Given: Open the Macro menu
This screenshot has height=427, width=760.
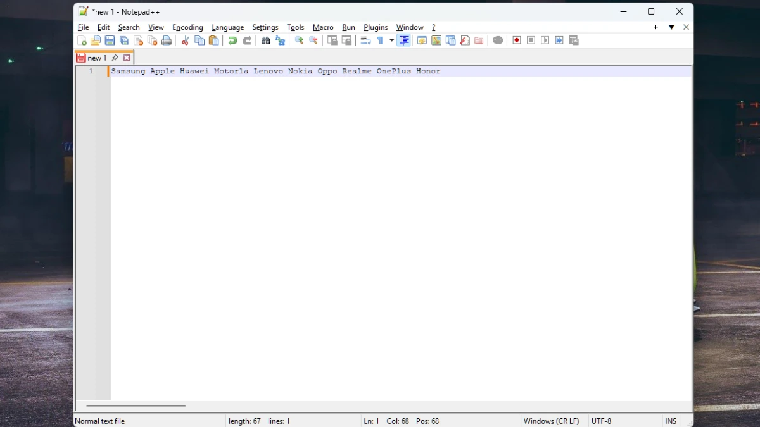Looking at the screenshot, I should click(x=323, y=27).
